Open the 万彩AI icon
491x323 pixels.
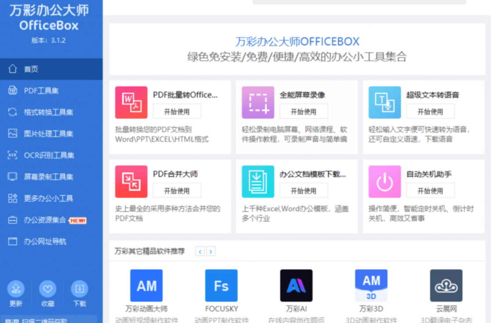click(x=296, y=285)
